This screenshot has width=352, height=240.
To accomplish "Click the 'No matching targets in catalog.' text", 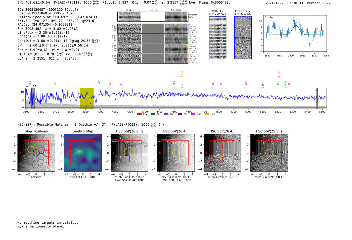I will click(48, 223).
